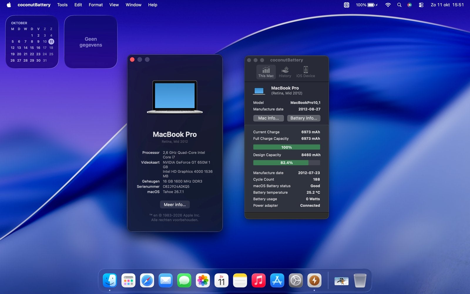Launch Safari from the Dock
470x294 pixels.
tap(147, 280)
